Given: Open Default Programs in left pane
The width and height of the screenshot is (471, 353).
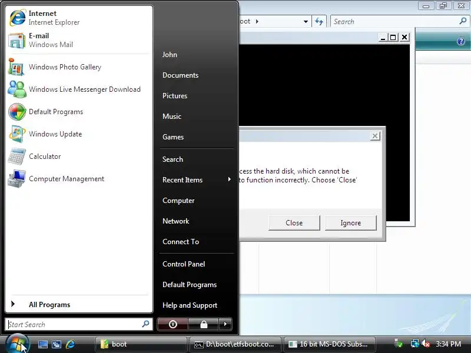Looking at the screenshot, I should click(79, 112).
